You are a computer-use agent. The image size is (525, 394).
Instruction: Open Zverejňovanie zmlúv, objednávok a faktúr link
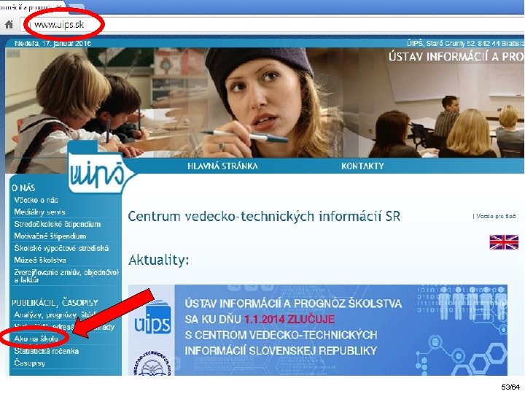(66, 276)
